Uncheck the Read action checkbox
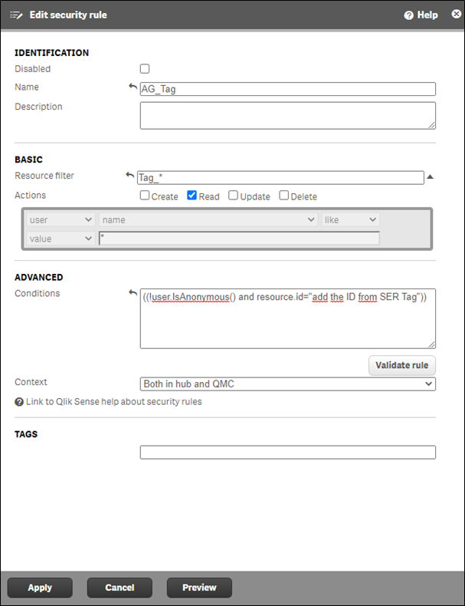The height and width of the screenshot is (606, 465). coord(192,196)
